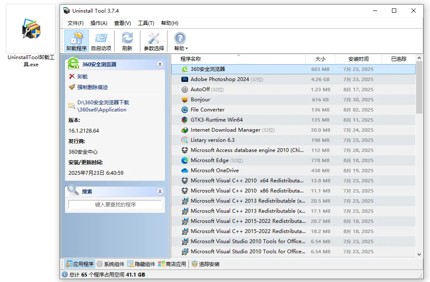Collapse the 360安全浏览器 details panel
This screenshot has height=282, width=430.
(x=160, y=65)
